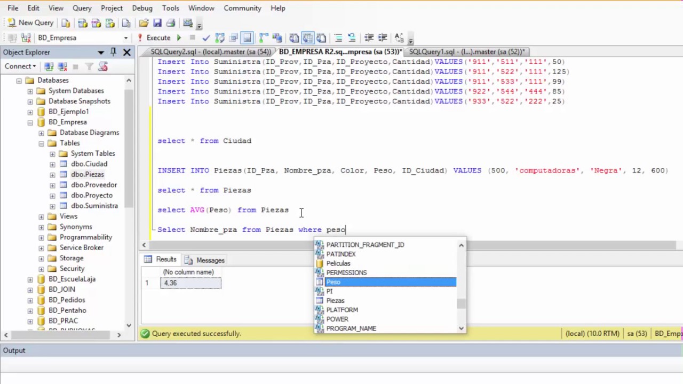
Task: Toggle the Object Explorer auto-hide pin
Action: coord(113,52)
